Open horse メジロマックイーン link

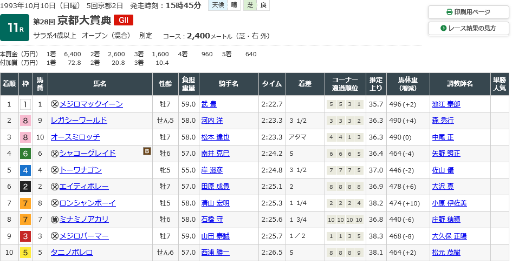point(91,104)
